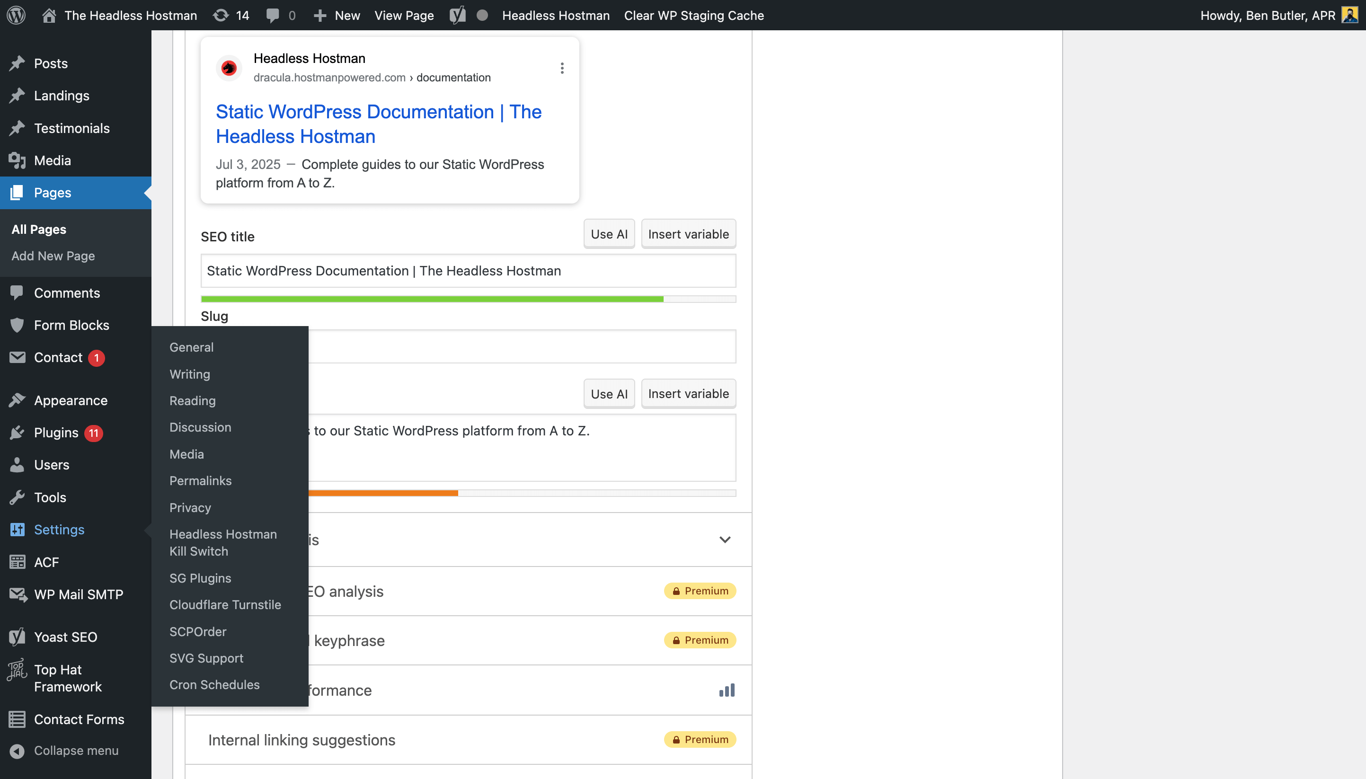The width and height of the screenshot is (1366, 779).
Task: Click the Collapse menu arrow icon
Action: pos(17,751)
